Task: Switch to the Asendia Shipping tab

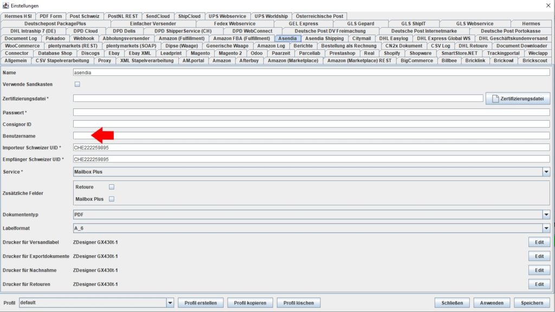Action: pyautogui.click(x=324, y=38)
